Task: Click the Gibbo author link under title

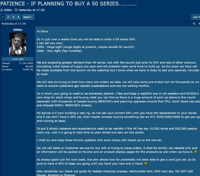Action: (x=8, y=10)
